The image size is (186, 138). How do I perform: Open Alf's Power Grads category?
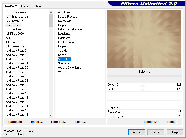point(16,46)
